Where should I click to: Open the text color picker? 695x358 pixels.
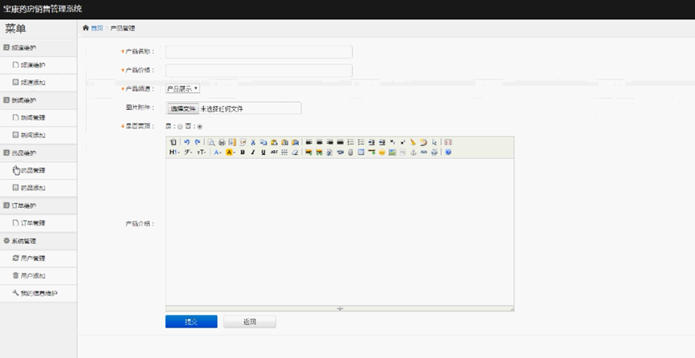pyautogui.click(x=218, y=153)
